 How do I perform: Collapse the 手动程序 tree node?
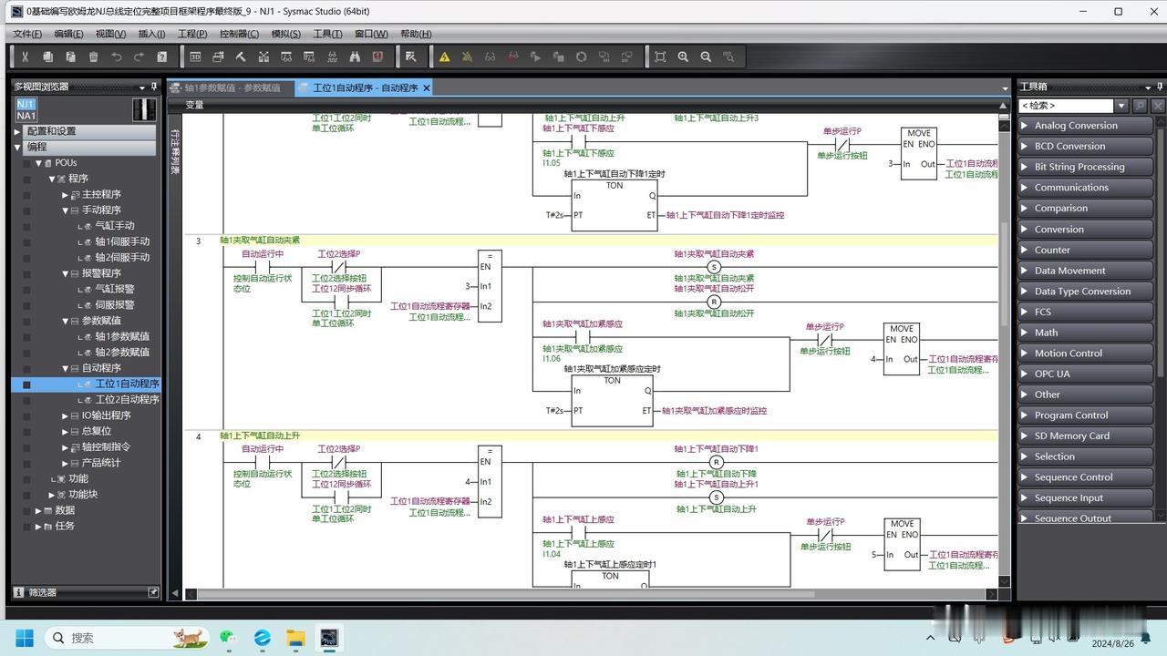(66, 210)
